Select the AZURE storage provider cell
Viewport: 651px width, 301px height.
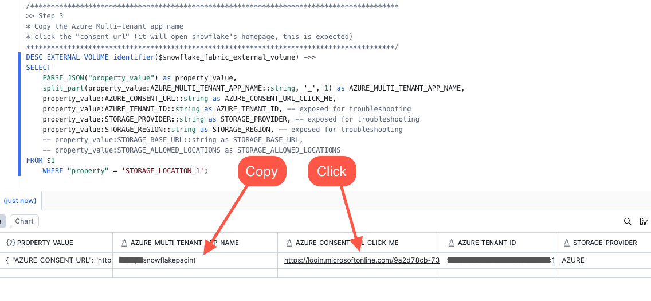point(574,260)
